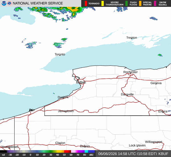Screen dimensions: 171x157
Task: Click the SPECIAL MARINE legend label
Action: coord(147,4)
